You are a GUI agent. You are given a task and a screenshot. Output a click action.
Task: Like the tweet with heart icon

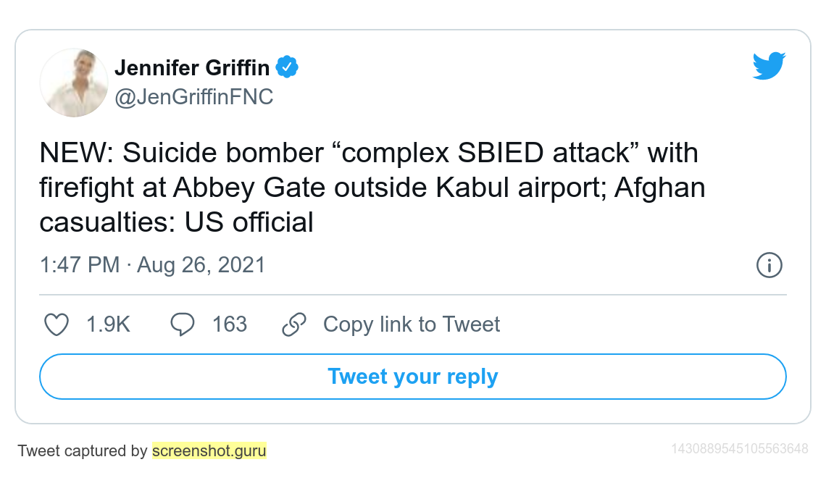[x=57, y=324]
